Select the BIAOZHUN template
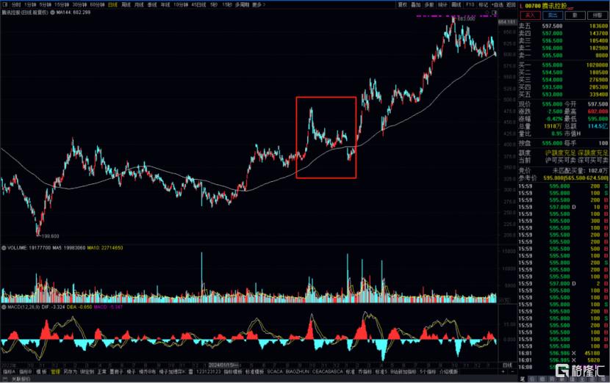This screenshot has width=610, height=383. [297, 372]
